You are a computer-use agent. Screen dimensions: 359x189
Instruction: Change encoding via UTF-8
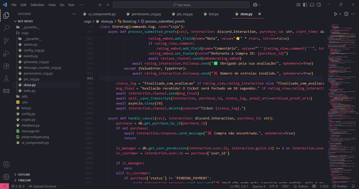click(273, 186)
